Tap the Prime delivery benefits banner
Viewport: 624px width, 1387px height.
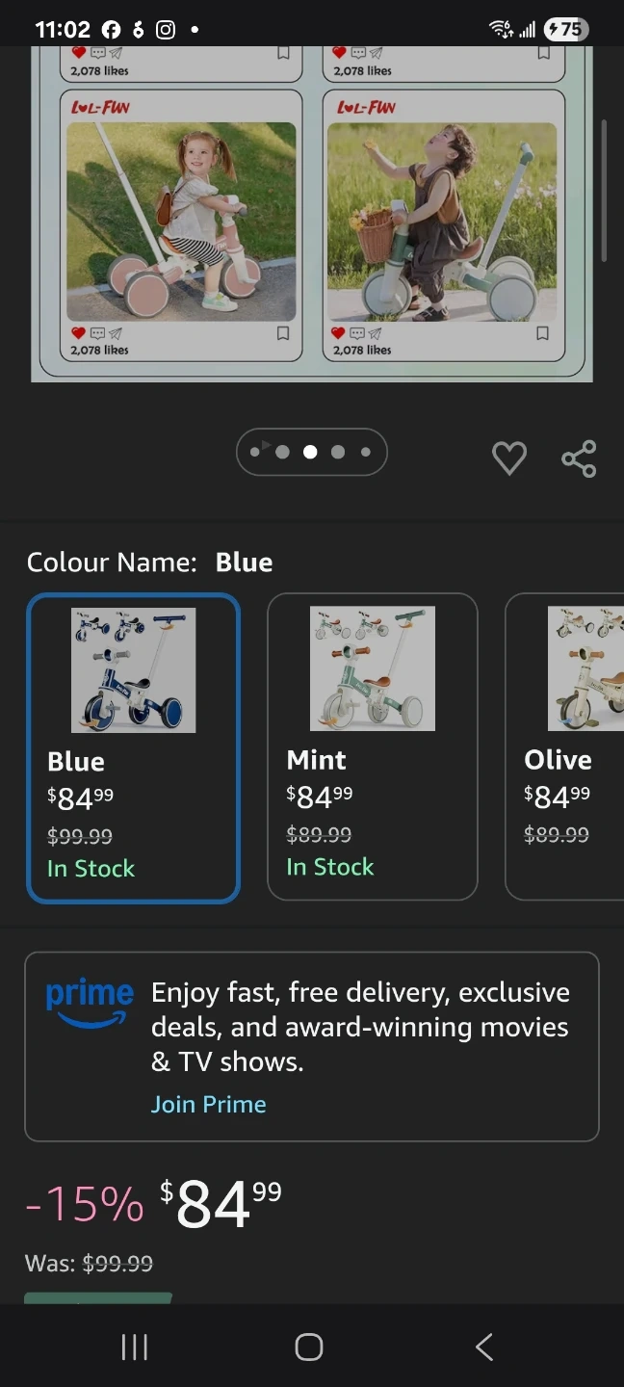click(x=312, y=1046)
